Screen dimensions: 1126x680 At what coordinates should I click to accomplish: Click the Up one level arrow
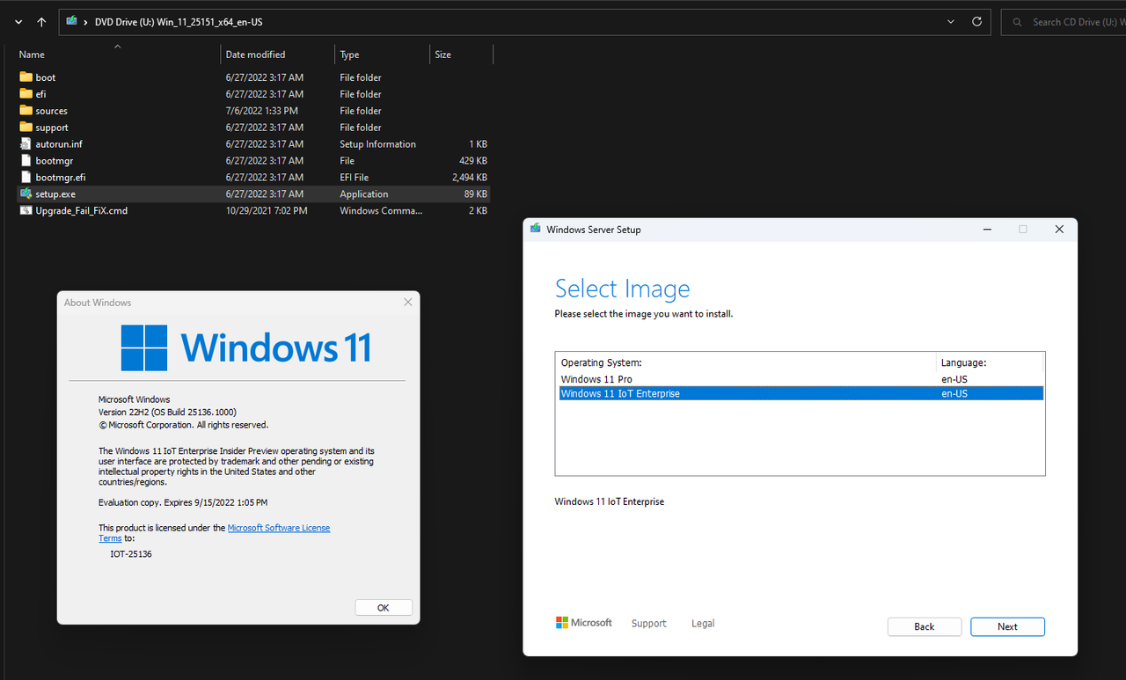(41, 22)
